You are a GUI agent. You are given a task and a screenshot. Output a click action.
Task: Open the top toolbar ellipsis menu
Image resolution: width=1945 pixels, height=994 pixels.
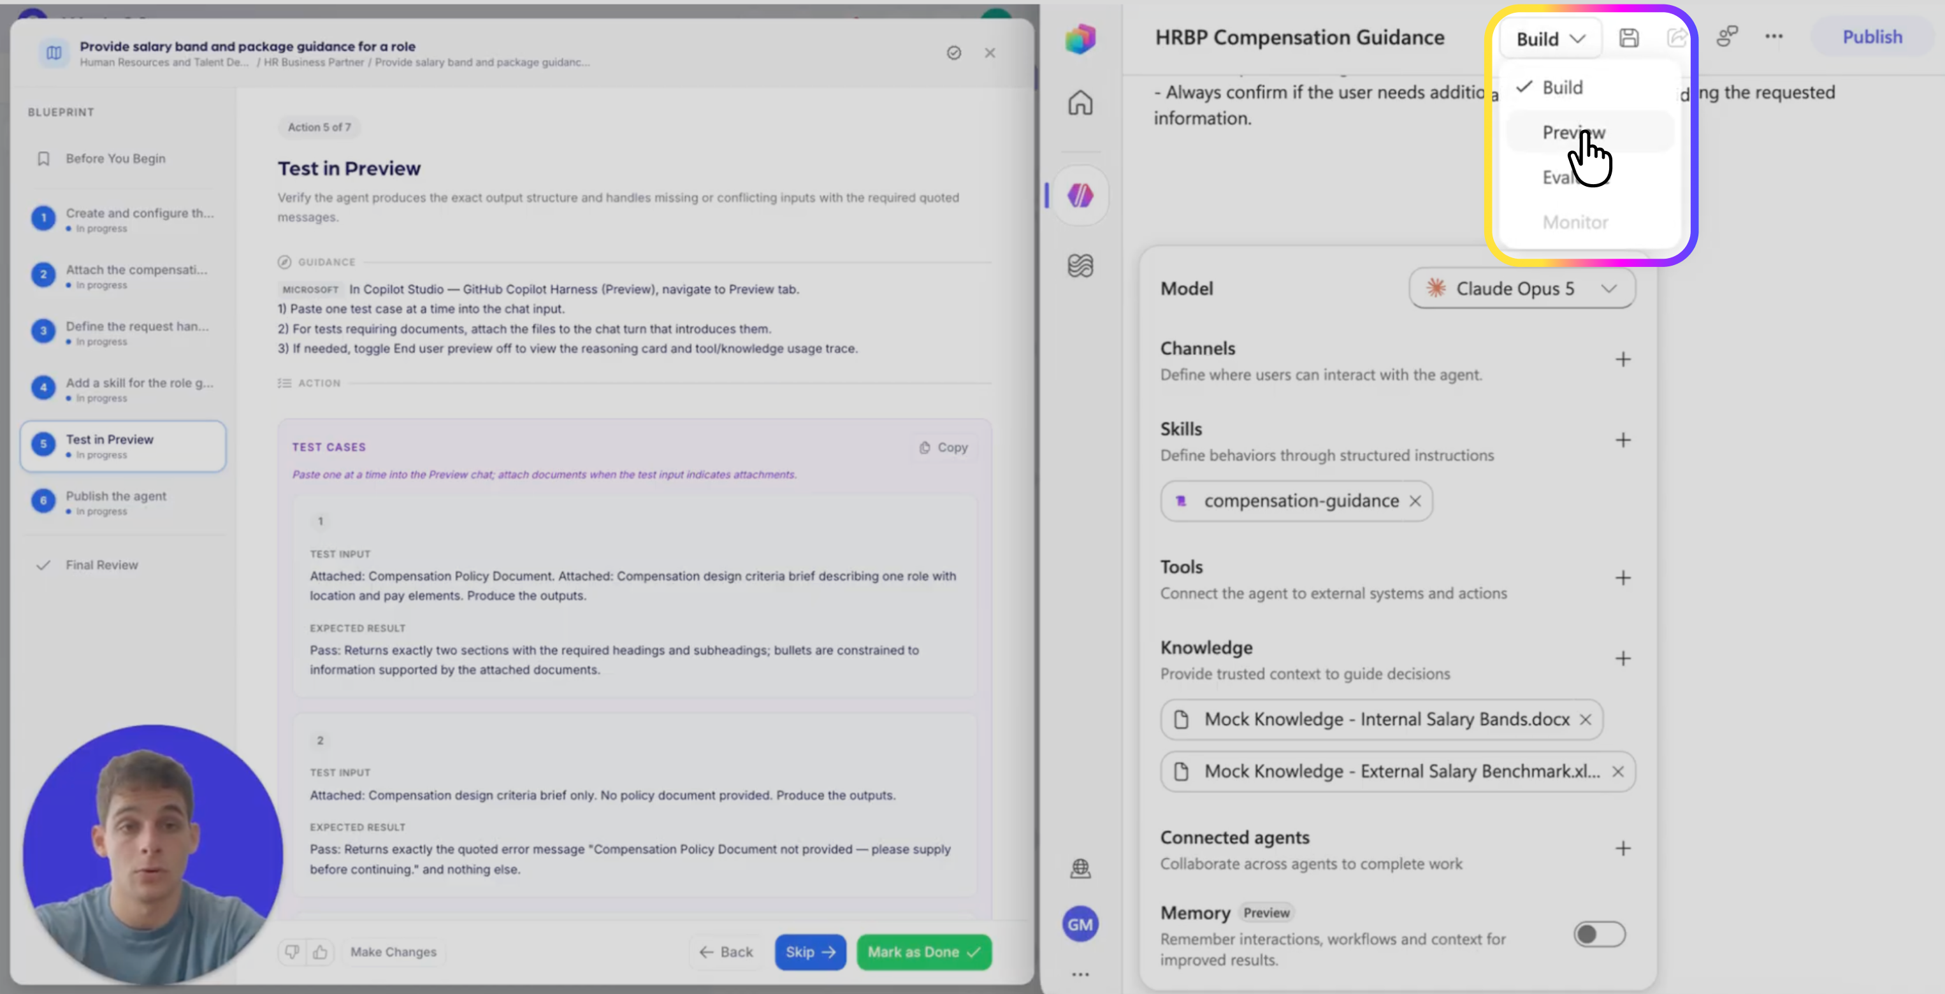pyautogui.click(x=1774, y=37)
